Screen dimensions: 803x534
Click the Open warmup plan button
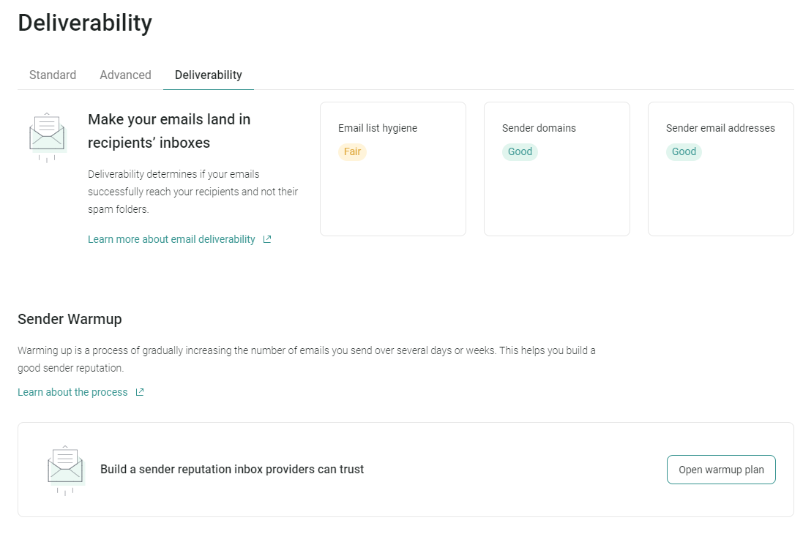coord(721,470)
